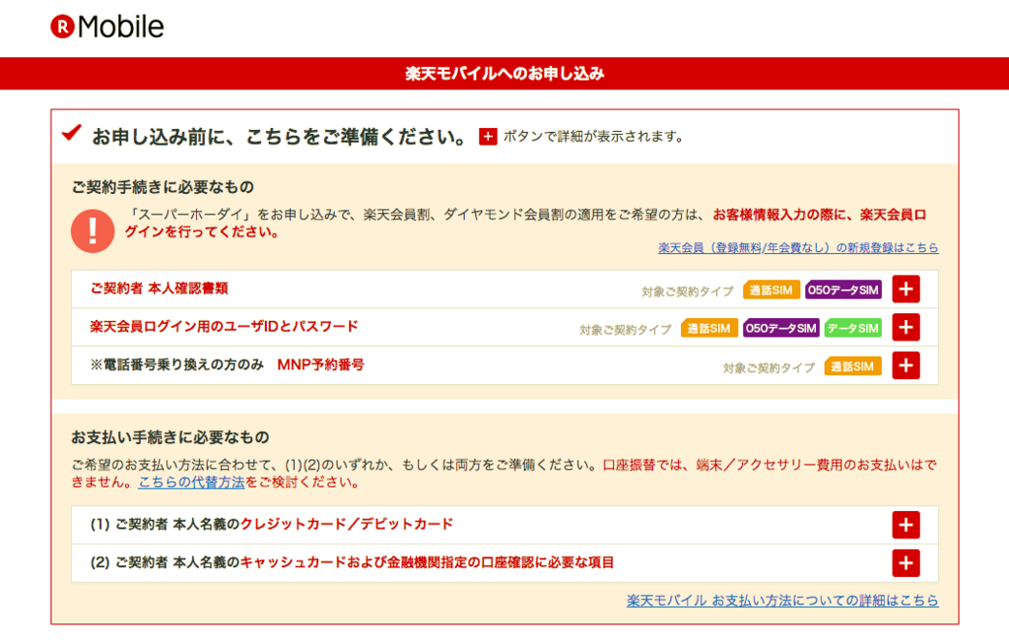Click 通話SIM badge in 本人確認書類 row

[771, 290]
